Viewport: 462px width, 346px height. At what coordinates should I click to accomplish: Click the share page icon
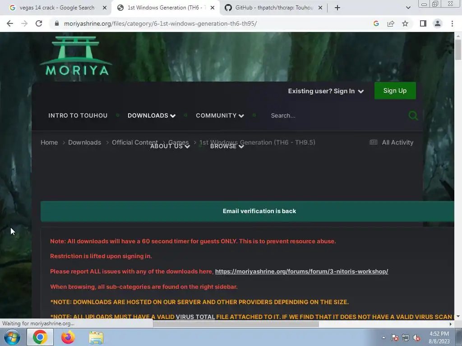(391, 23)
